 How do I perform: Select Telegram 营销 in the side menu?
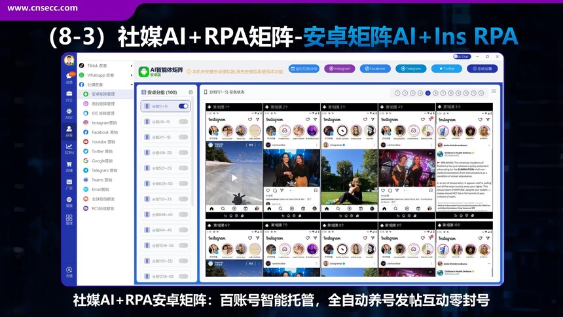pyautogui.click(x=104, y=170)
